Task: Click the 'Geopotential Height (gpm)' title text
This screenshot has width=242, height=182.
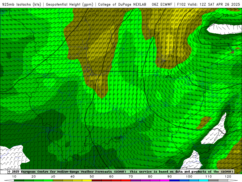Action: [70, 4]
